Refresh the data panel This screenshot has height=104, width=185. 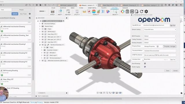[26, 5]
